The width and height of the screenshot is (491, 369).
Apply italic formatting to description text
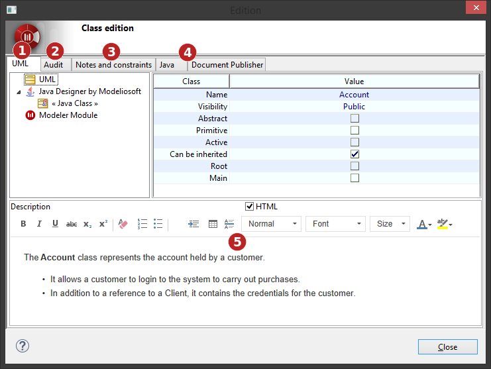(39, 224)
